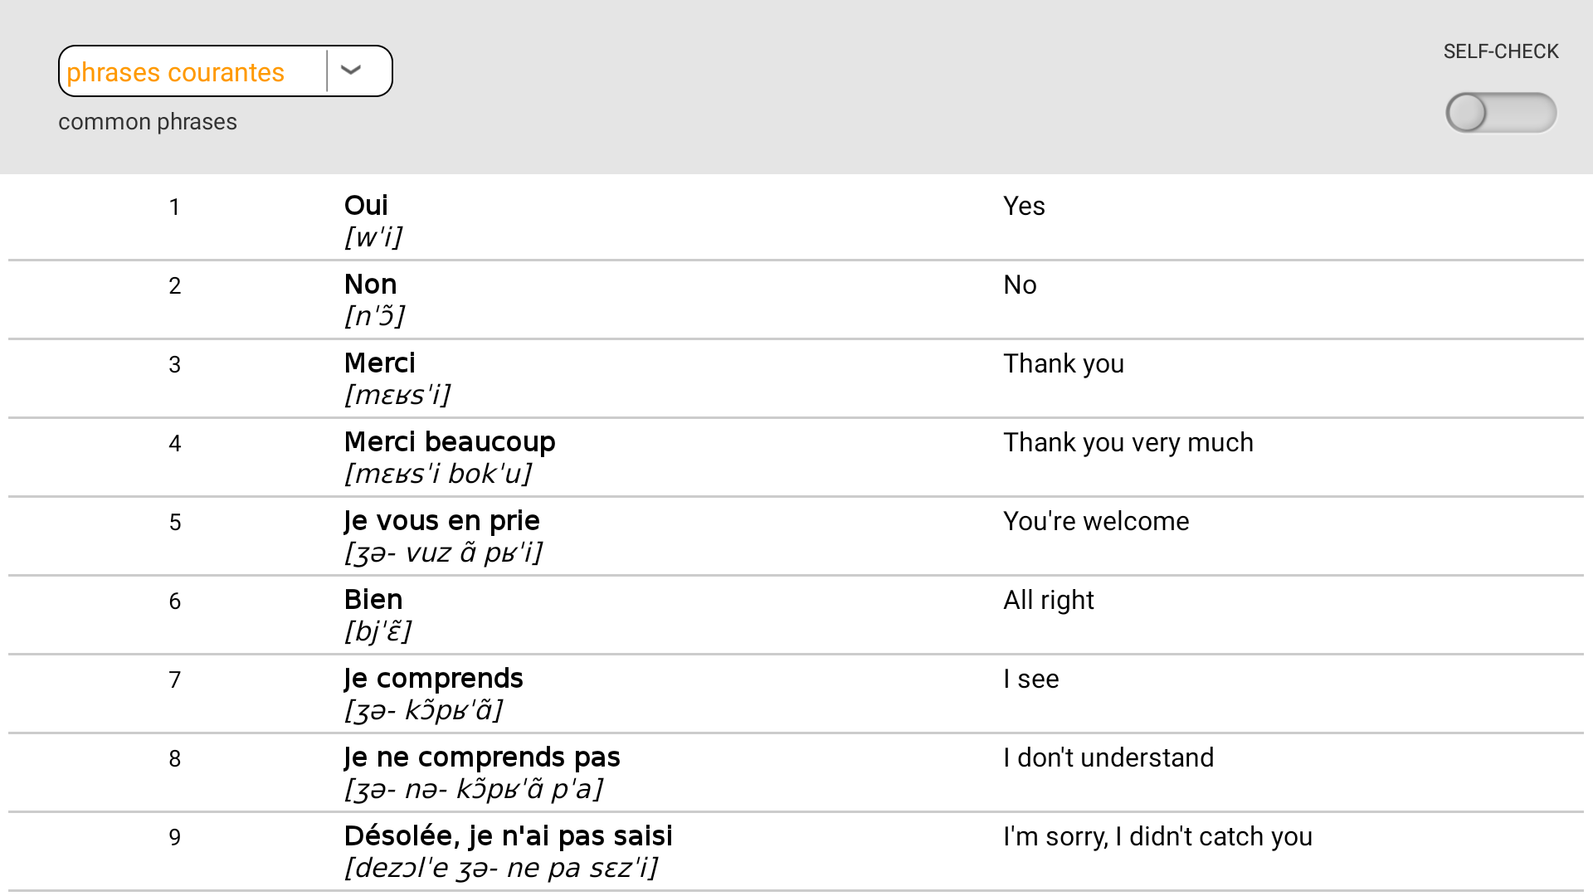Click the phrase Non
Image resolution: width=1593 pixels, height=896 pixels.
[x=370, y=285]
